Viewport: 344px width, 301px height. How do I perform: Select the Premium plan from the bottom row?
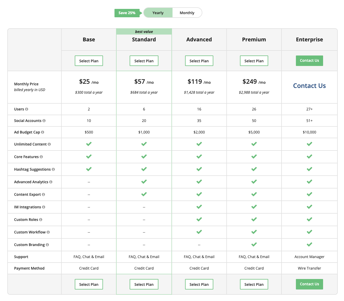click(254, 284)
